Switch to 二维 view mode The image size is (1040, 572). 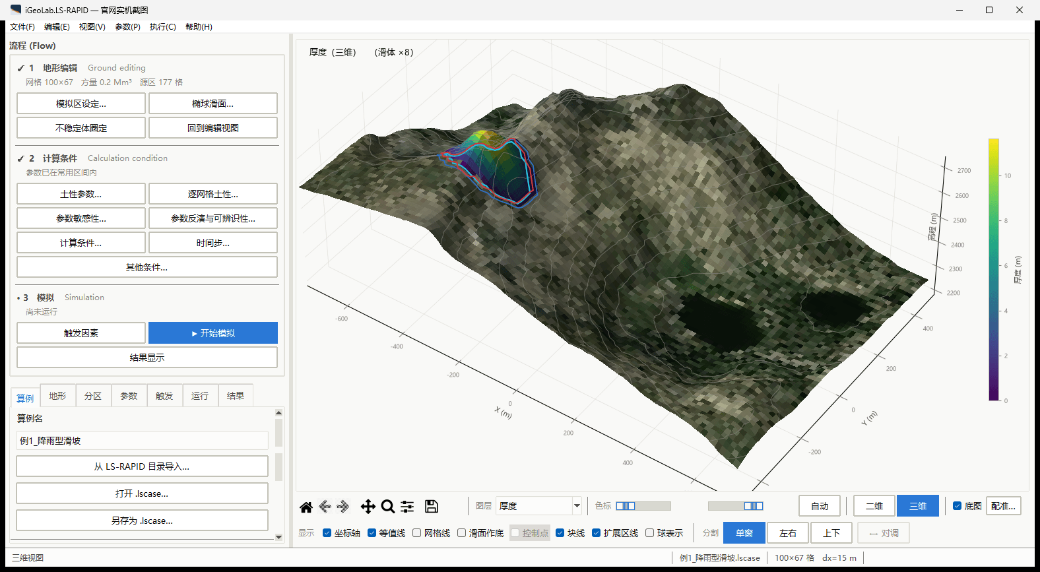pyautogui.click(x=874, y=506)
